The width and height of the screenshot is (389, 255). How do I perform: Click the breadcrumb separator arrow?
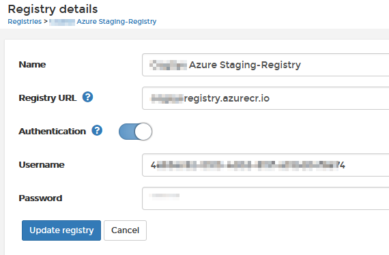point(46,22)
